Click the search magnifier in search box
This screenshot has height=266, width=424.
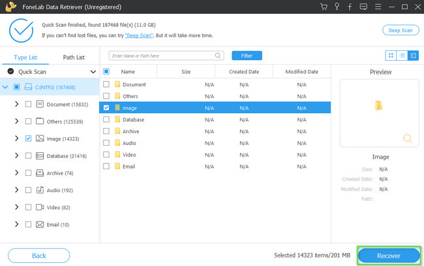(218, 56)
